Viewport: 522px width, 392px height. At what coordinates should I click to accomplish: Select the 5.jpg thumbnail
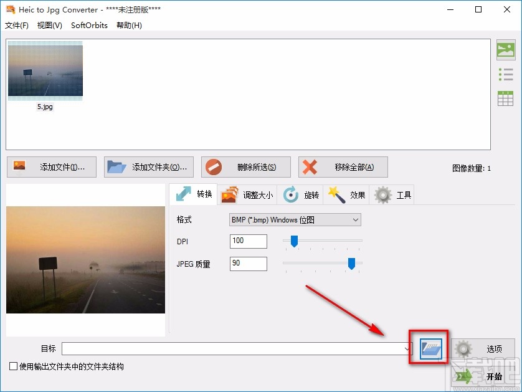[x=45, y=70]
